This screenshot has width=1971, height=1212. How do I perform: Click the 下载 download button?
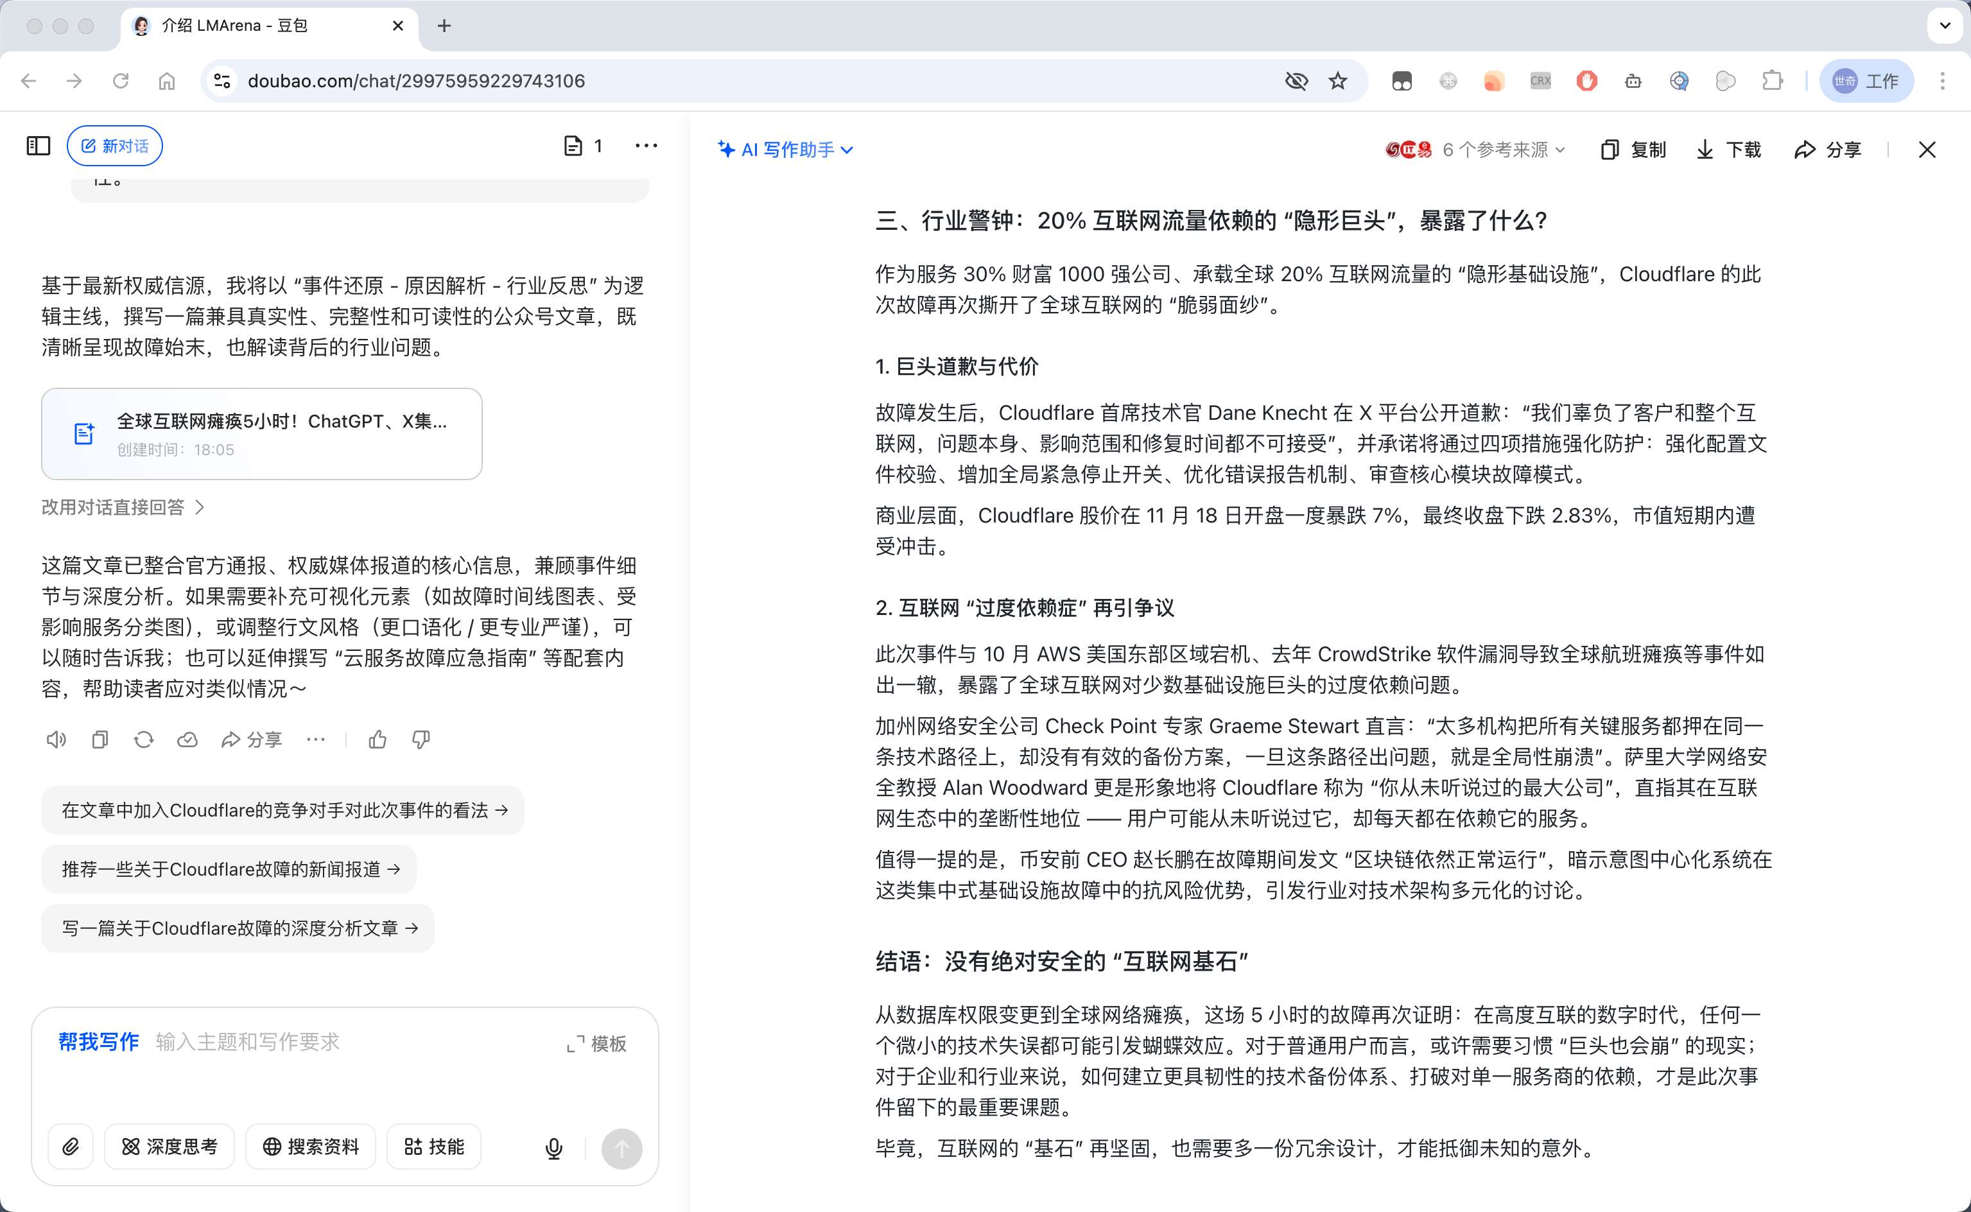(1729, 150)
